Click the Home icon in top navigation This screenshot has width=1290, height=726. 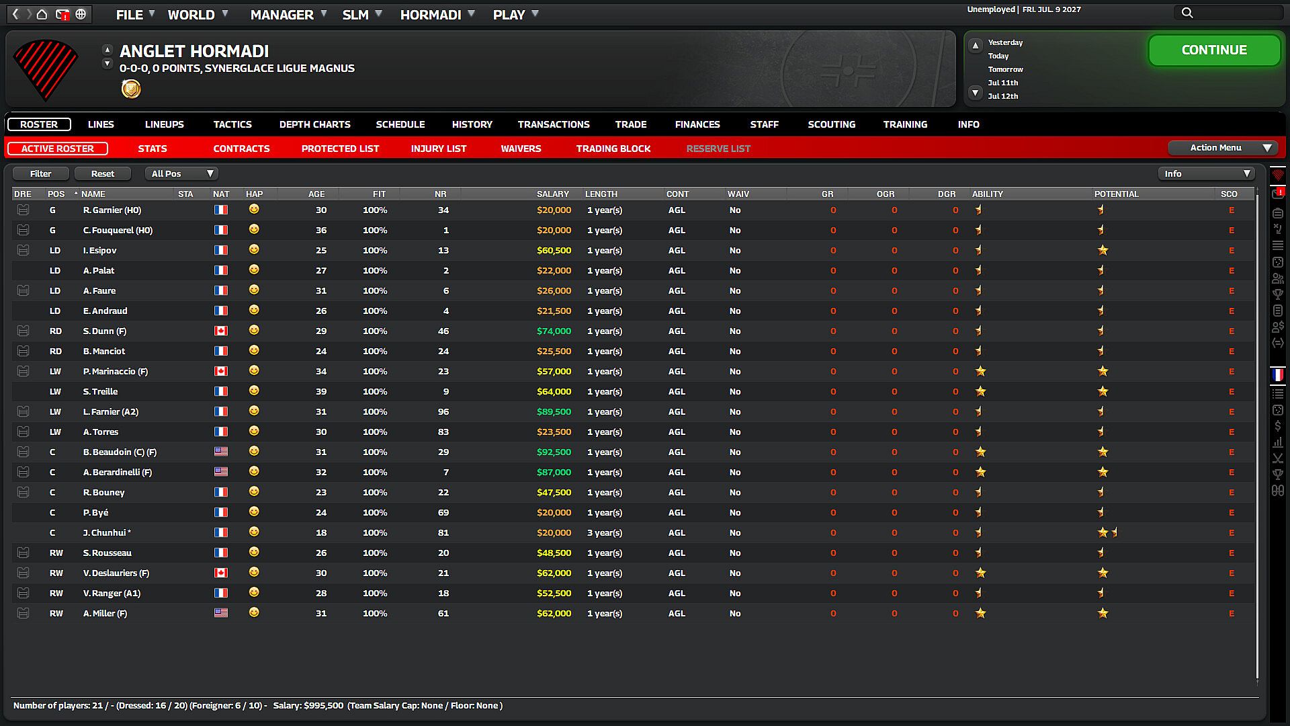point(42,14)
